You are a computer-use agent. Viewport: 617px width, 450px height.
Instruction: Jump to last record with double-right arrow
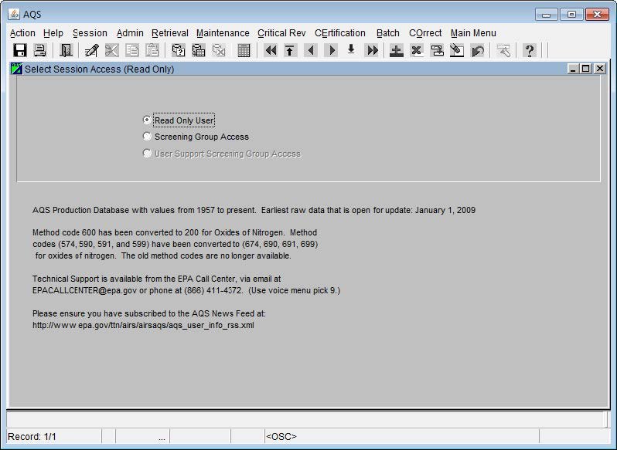pos(372,51)
